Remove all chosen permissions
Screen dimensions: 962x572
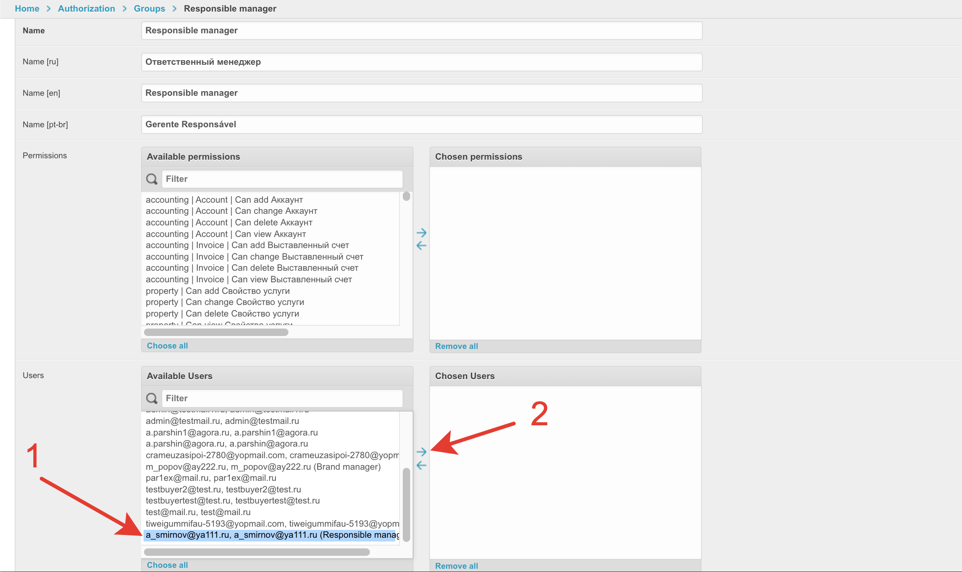(456, 346)
